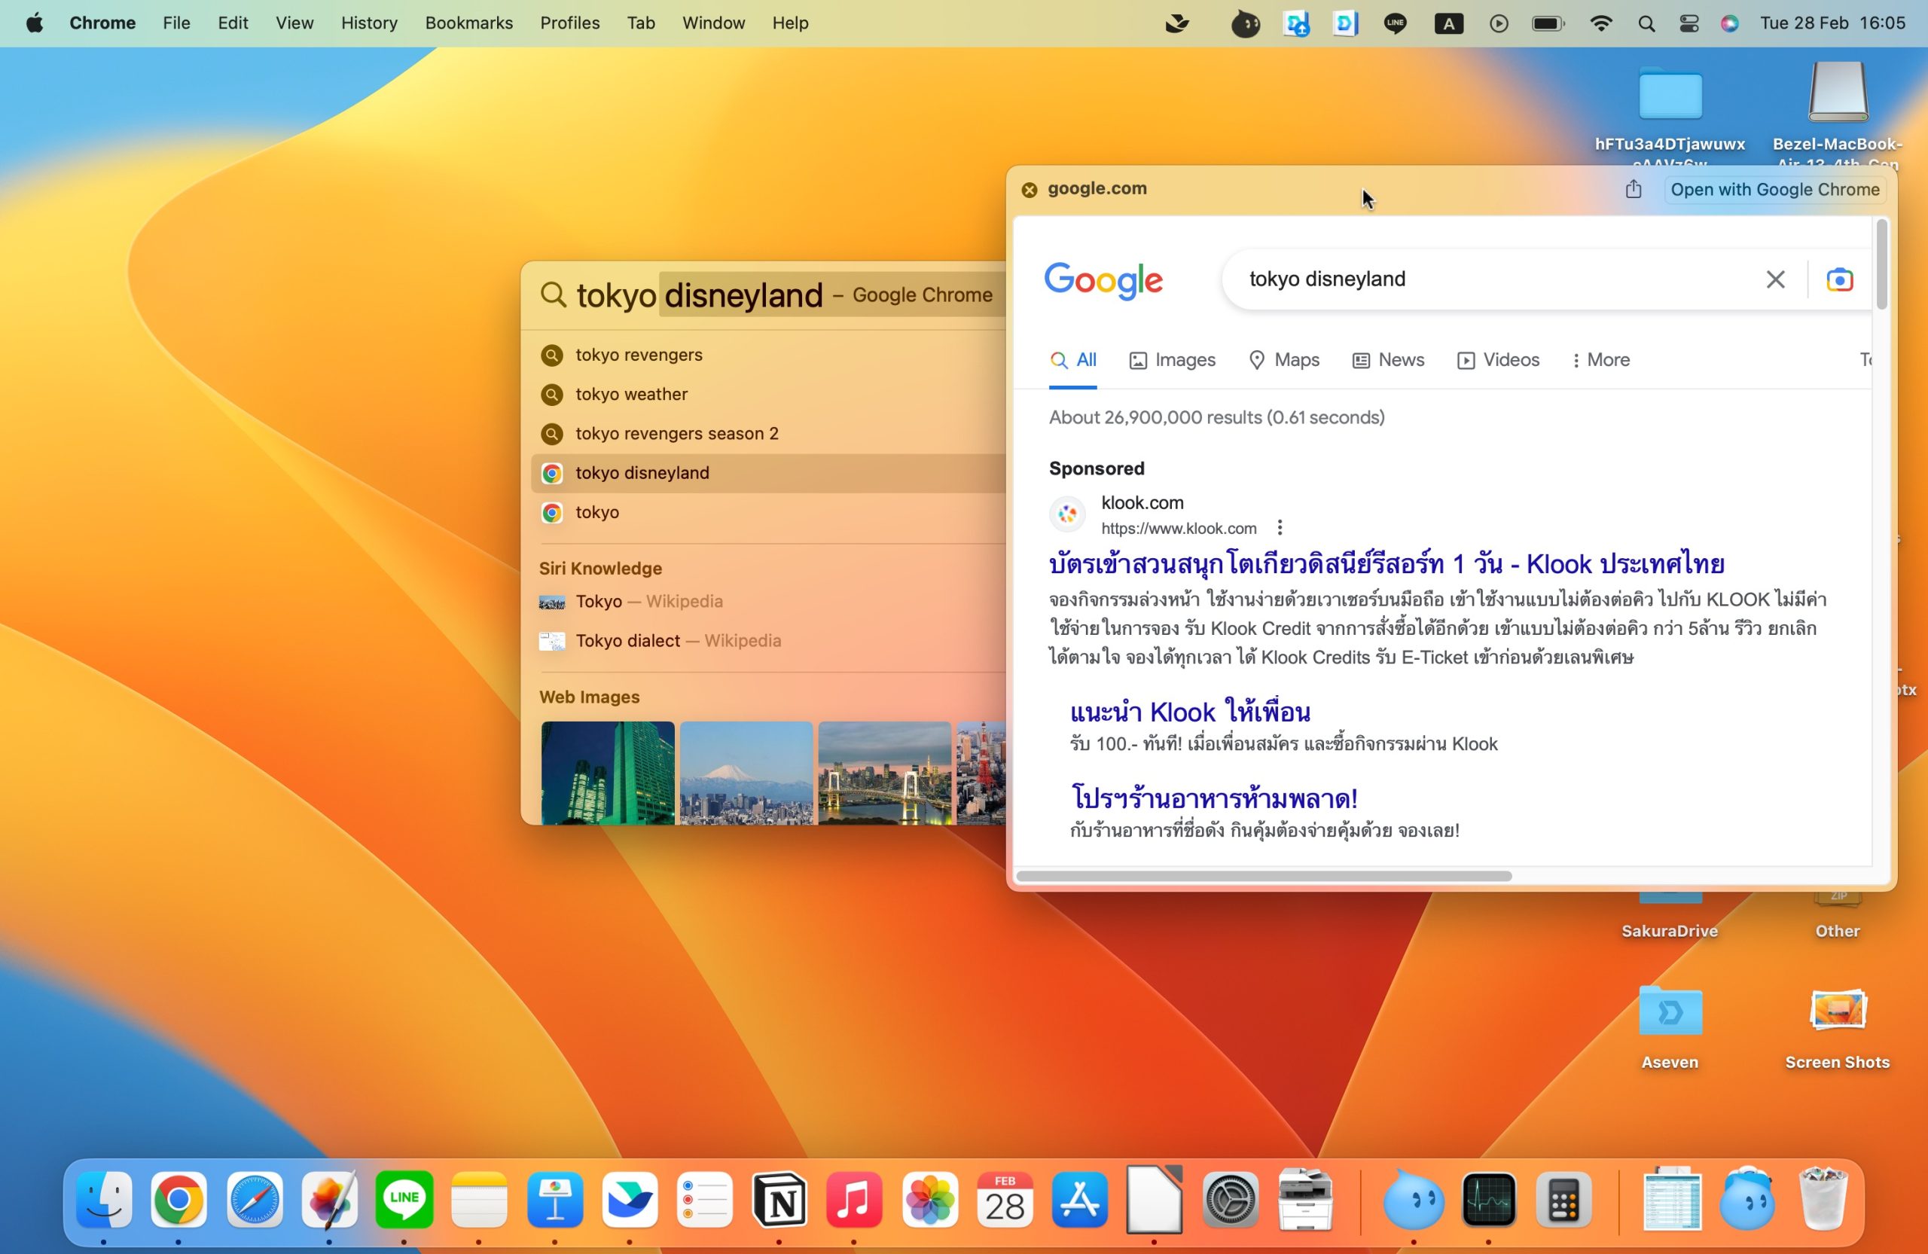Open Calendar app in the dock
The width and height of the screenshot is (1928, 1254).
[x=1005, y=1200]
